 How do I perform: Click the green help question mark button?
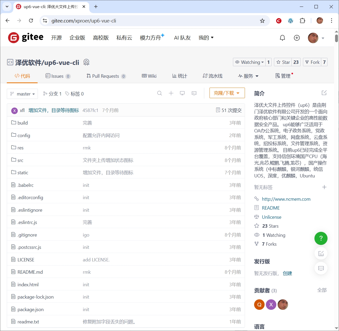(x=321, y=238)
